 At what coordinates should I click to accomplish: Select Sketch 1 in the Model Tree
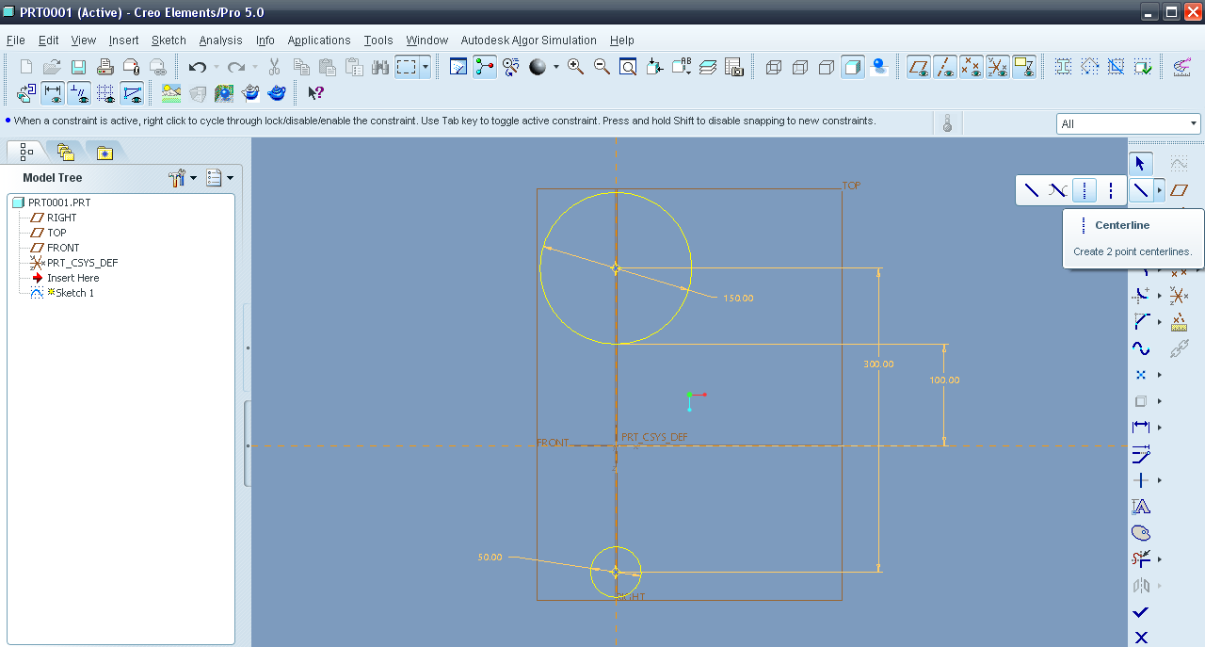point(74,293)
